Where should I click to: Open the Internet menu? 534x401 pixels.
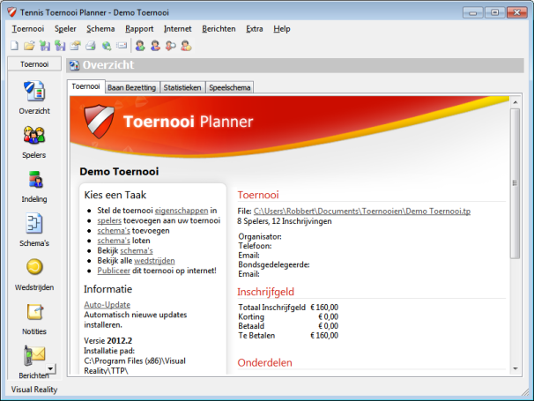[x=178, y=29]
